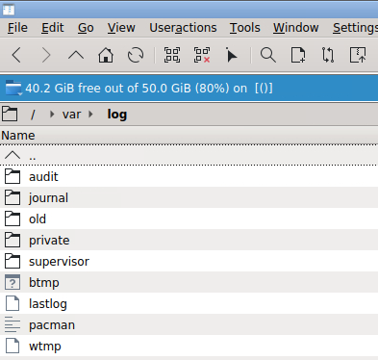Sort by the Name column header
The image size is (378, 360).
coord(189,136)
